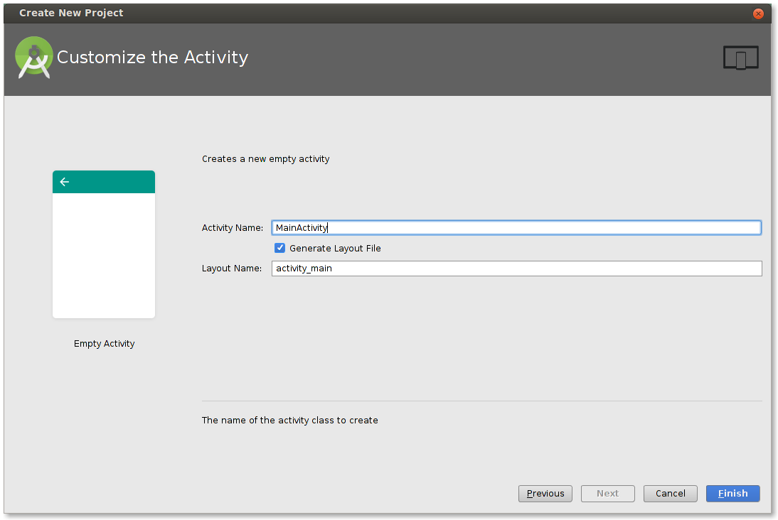Click the 'Creates a new empty activity' text
This screenshot has height=520, width=778.
click(x=265, y=159)
